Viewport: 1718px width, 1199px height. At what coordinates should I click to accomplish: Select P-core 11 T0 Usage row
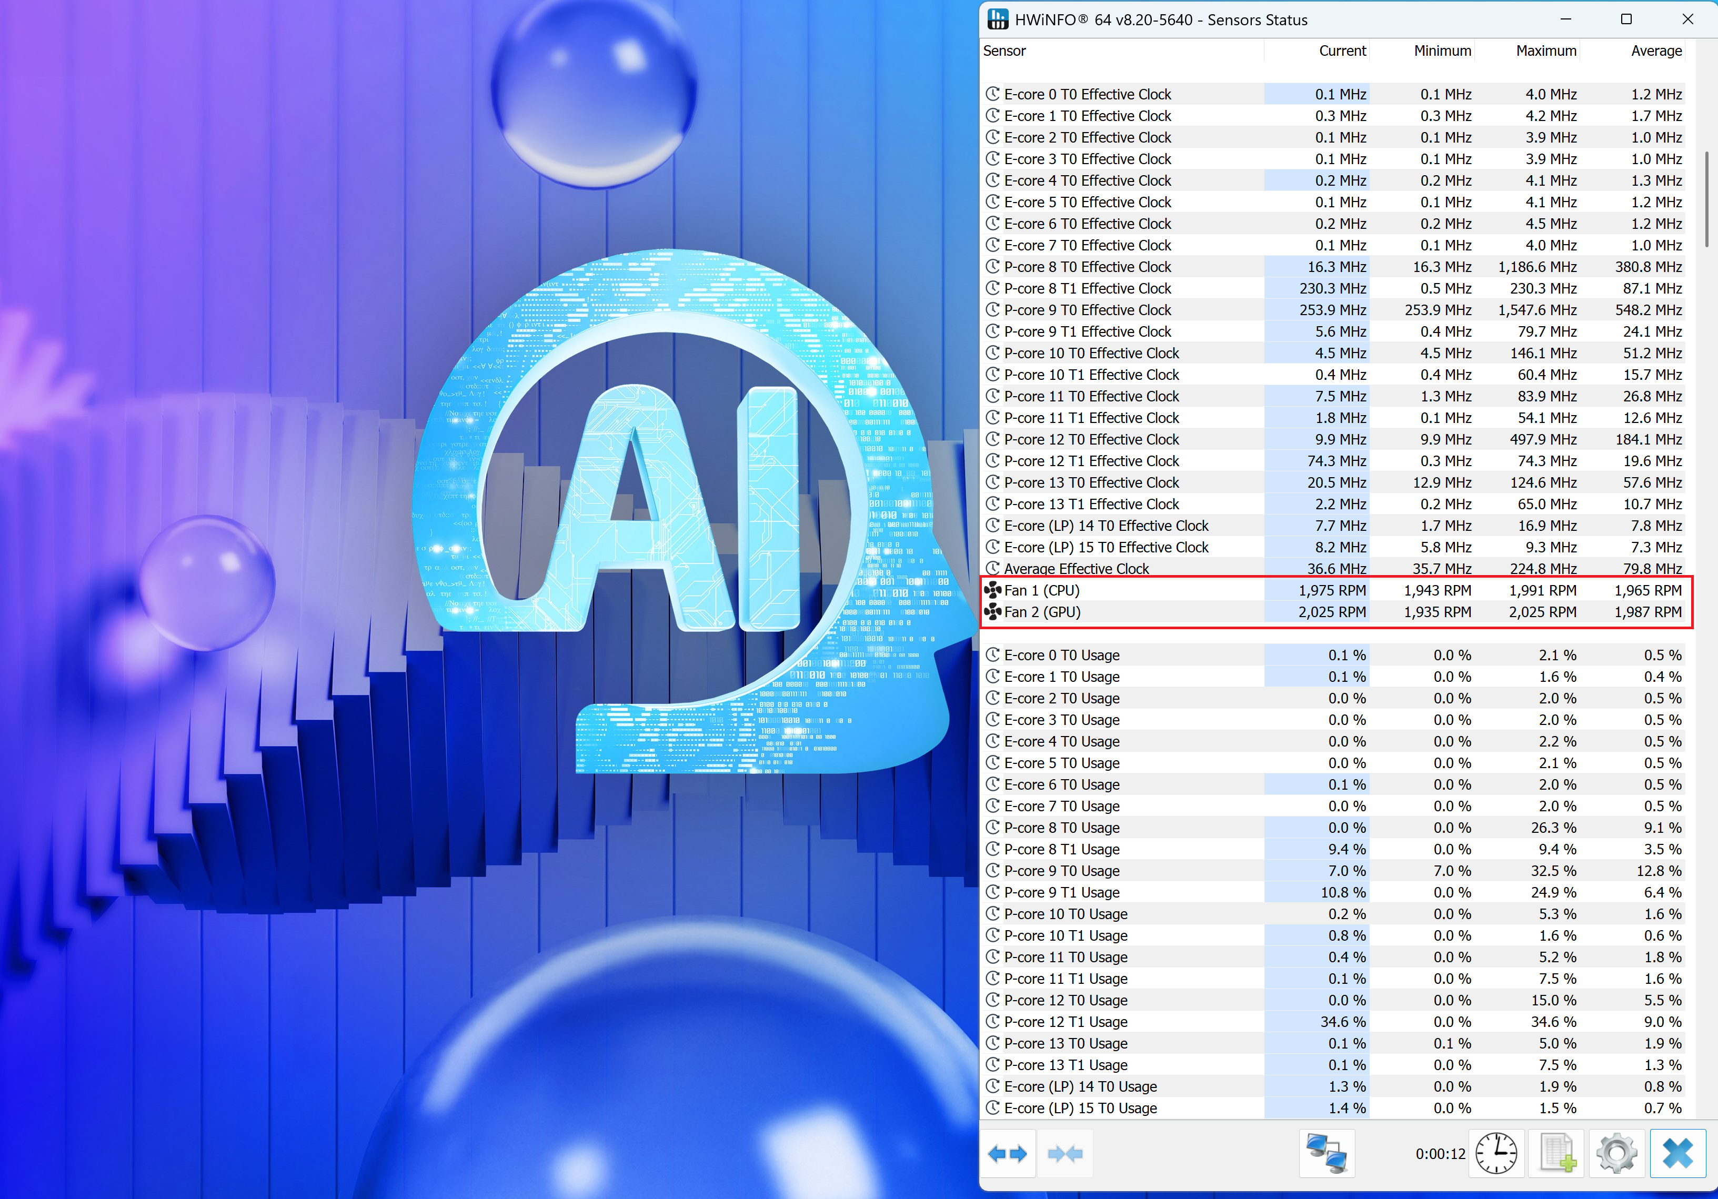pos(1333,958)
